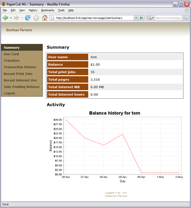Image resolution: width=191 pixels, height=208 pixels.
Task: Click the 0.00 MB internet value
Action: pos(97,87)
